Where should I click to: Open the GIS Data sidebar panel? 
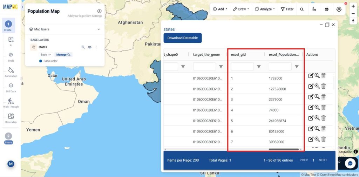click(x=11, y=88)
